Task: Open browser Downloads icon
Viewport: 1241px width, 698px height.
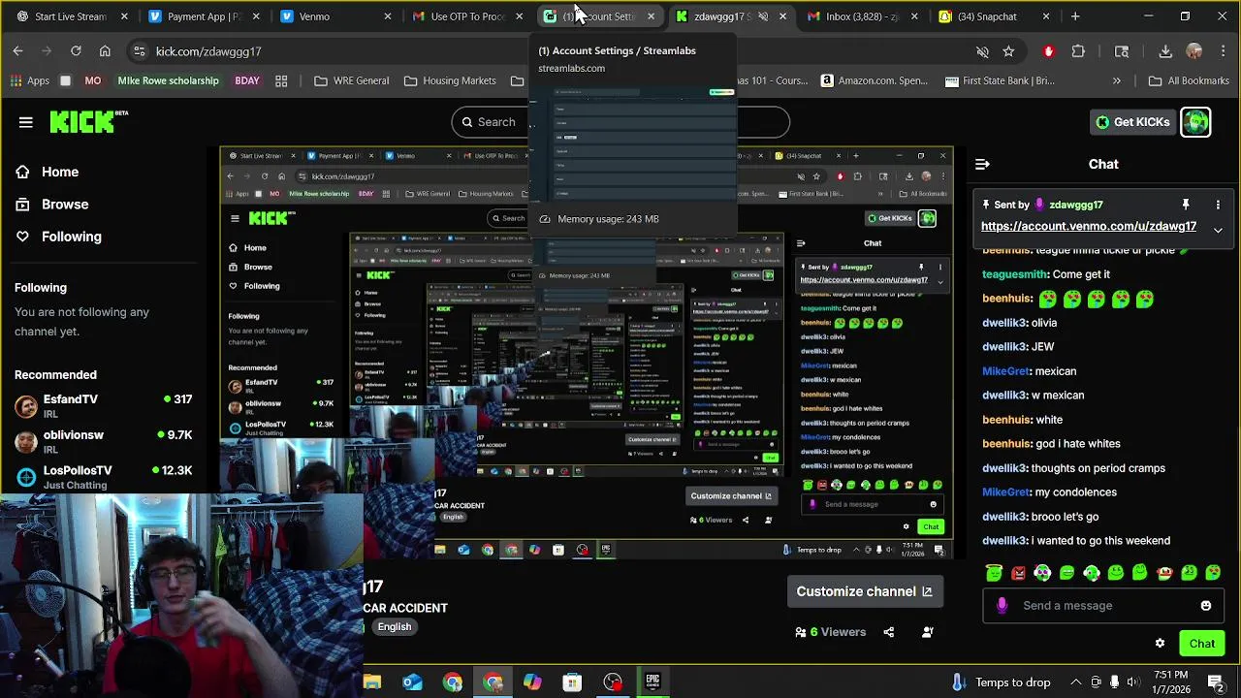Action: [1165, 51]
